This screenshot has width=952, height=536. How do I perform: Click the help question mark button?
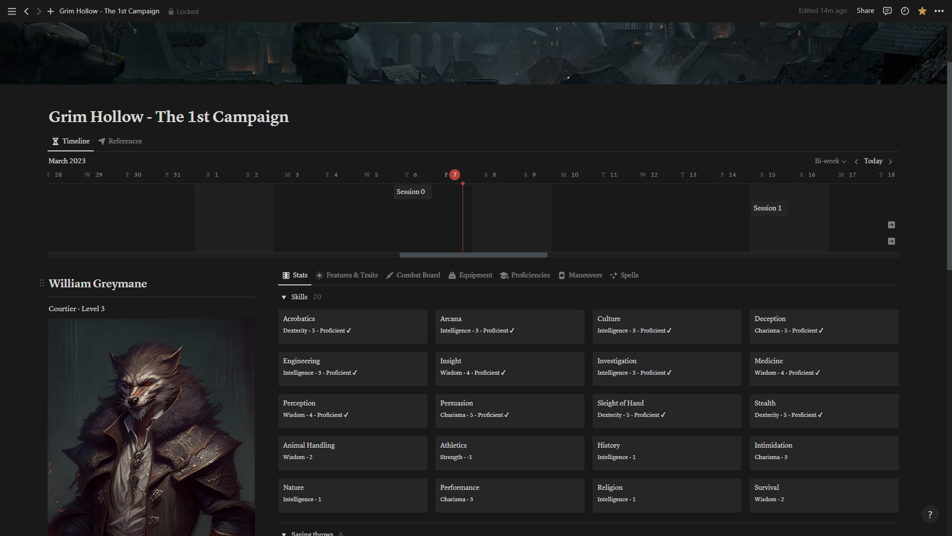[930, 515]
